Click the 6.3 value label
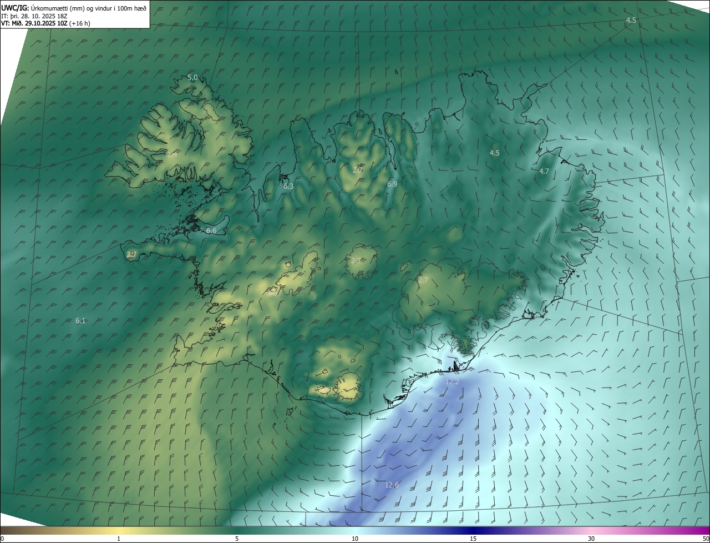 click(x=288, y=187)
